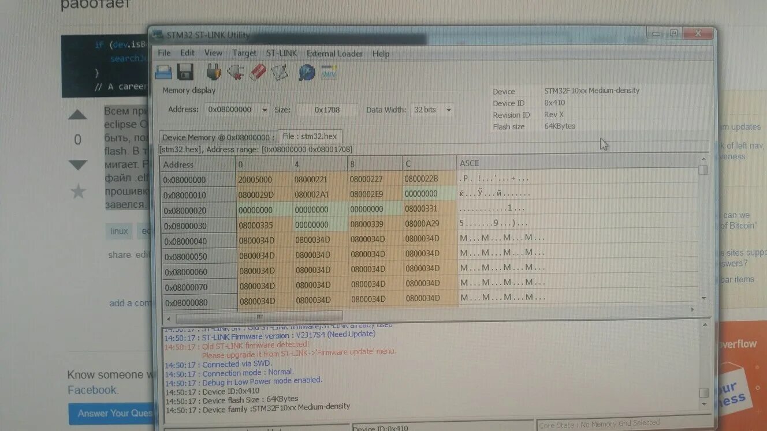This screenshot has width=767, height=431.
Task: Full chip erase with the eraser icon
Action: click(x=258, y=72)
